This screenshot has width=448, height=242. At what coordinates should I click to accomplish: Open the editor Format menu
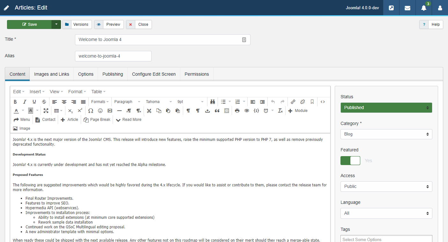77,92
